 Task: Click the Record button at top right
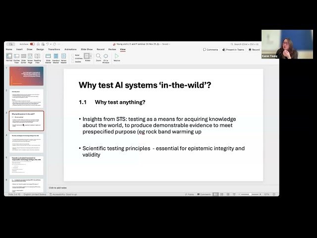tap(254, 50)
